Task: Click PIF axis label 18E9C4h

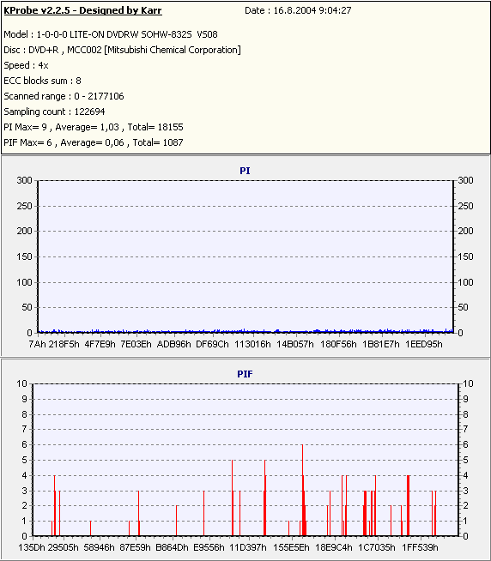Action: tap(333, 547)
